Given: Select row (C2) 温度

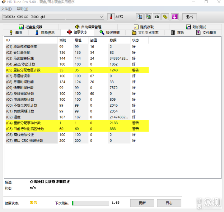Looking at the screenshot, I should (x=77, y=117).
